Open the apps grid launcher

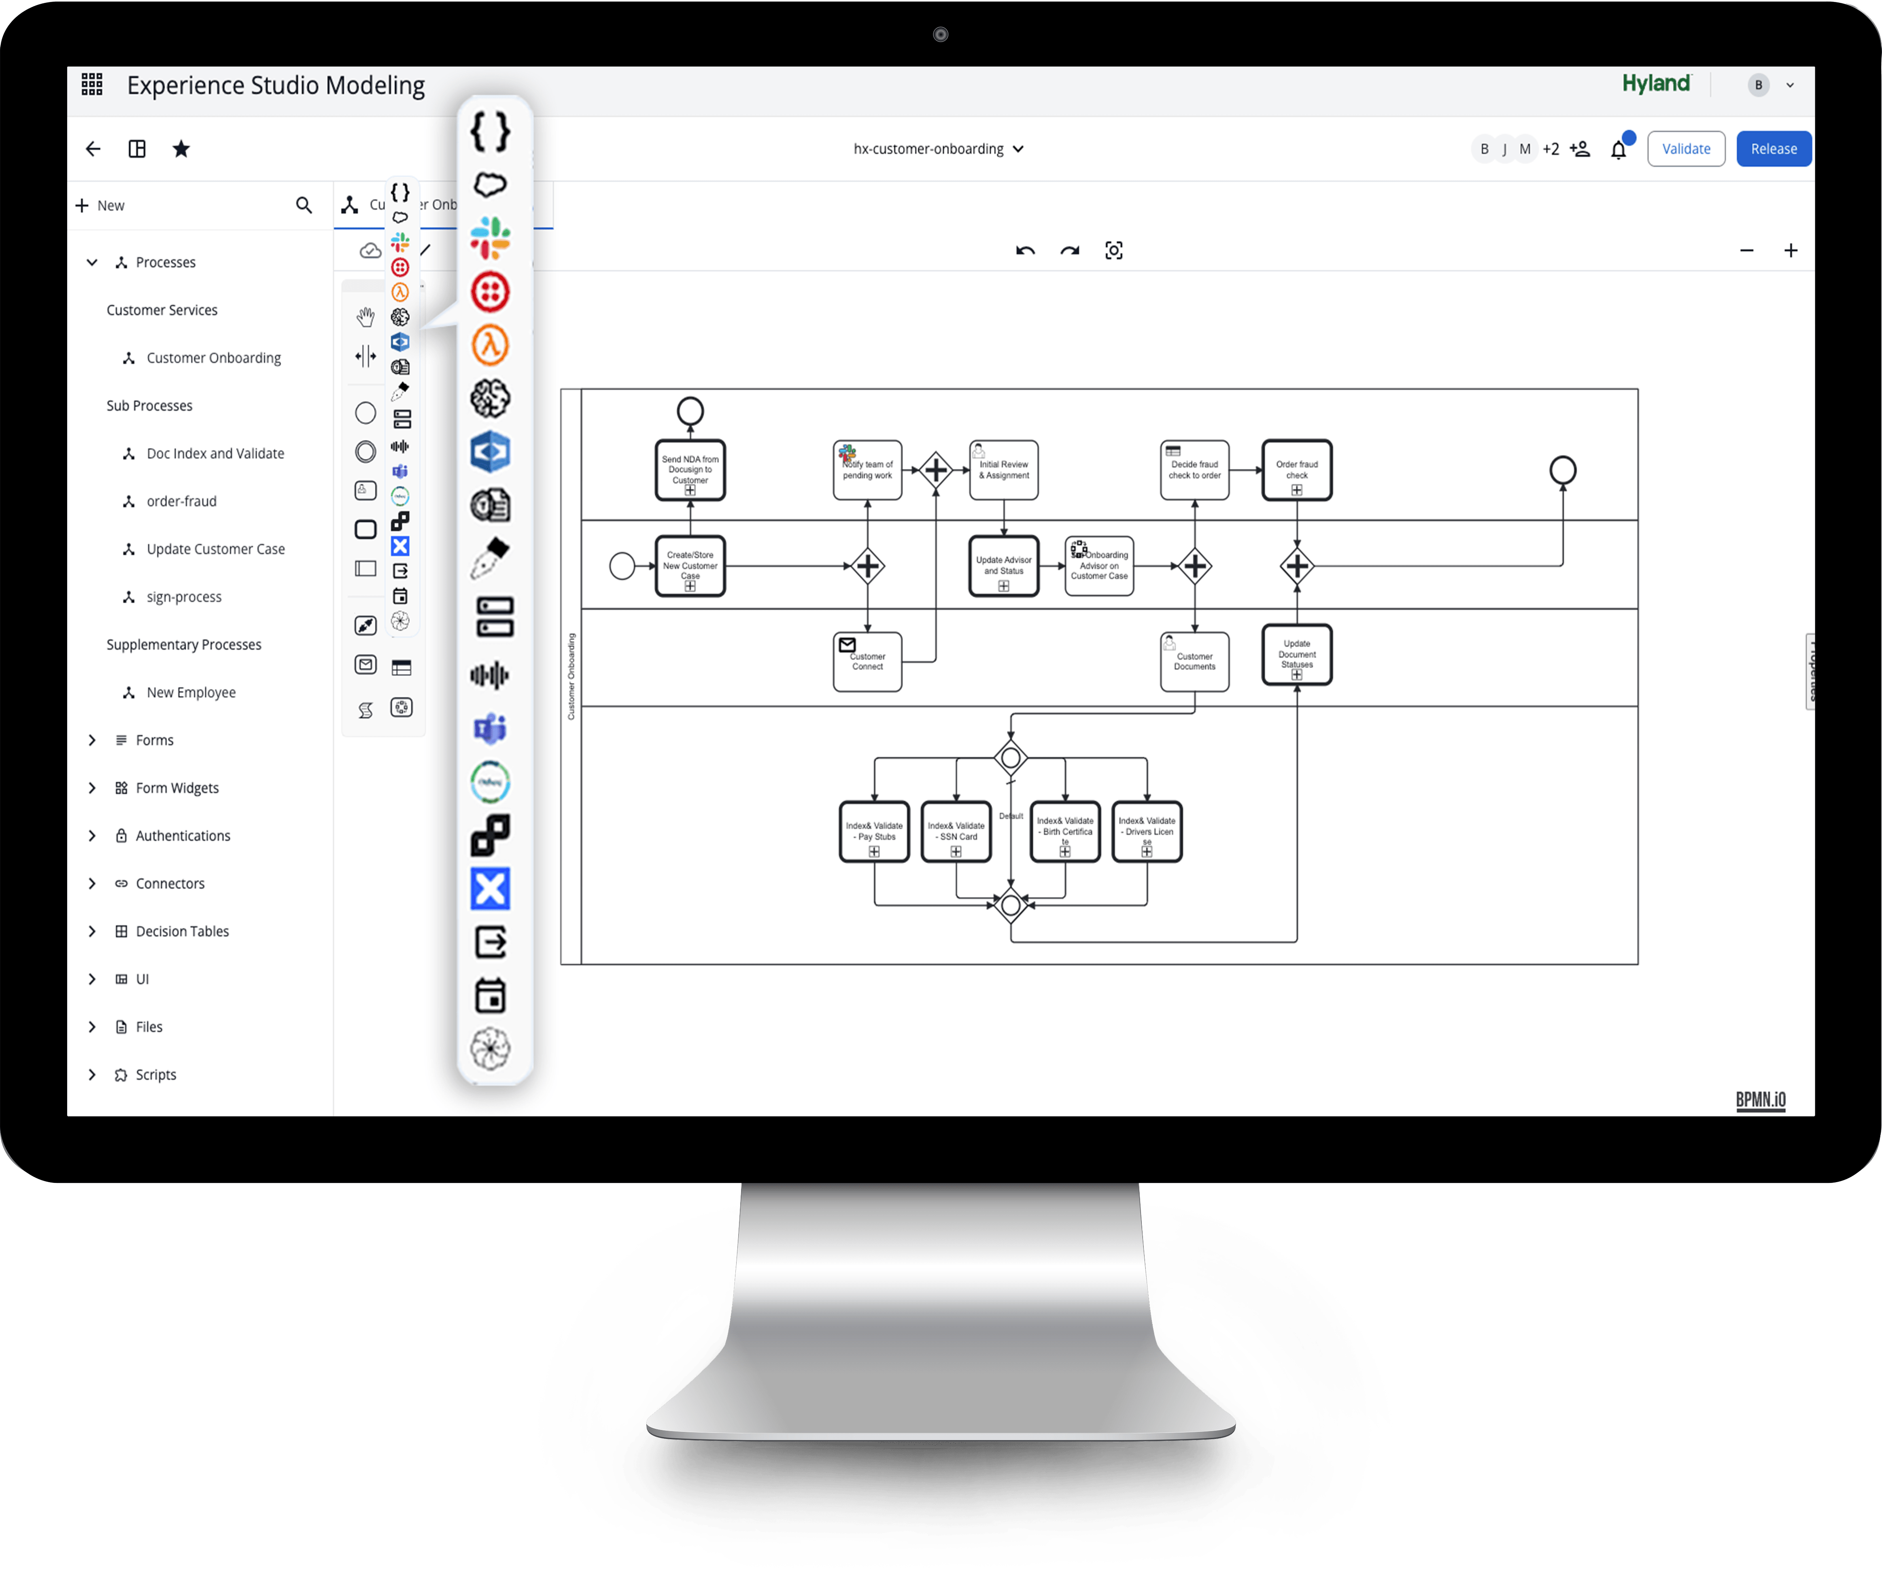[x=92, y=84]
